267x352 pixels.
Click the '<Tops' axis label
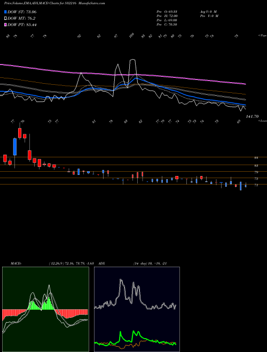point(262,36)
